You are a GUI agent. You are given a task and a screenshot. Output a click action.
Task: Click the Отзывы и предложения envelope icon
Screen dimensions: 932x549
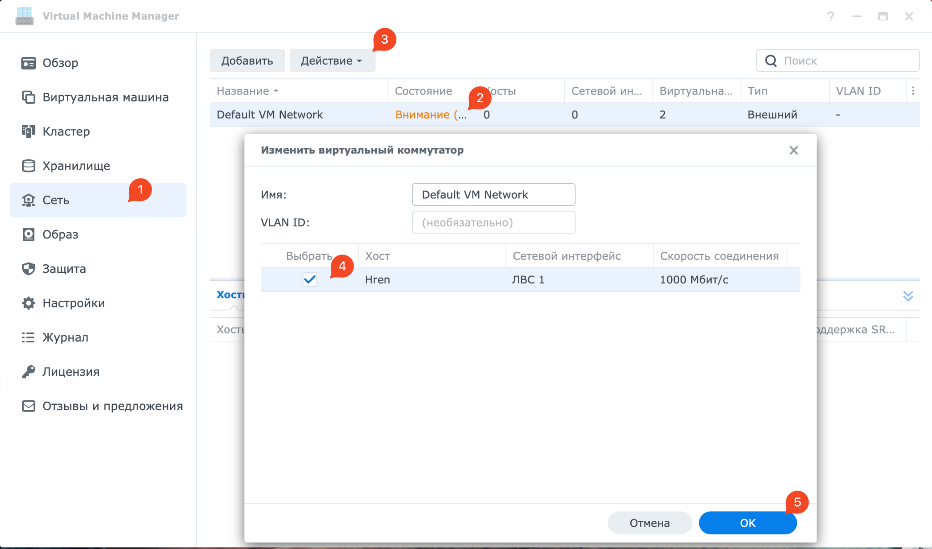[x=28, y=406]
